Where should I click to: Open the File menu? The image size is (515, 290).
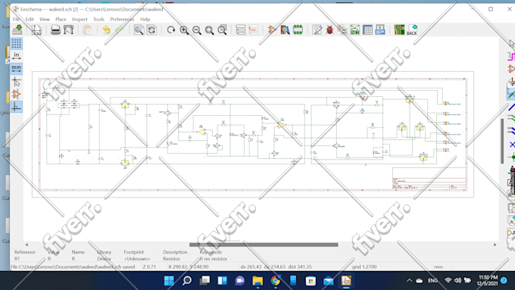point(16,20)
